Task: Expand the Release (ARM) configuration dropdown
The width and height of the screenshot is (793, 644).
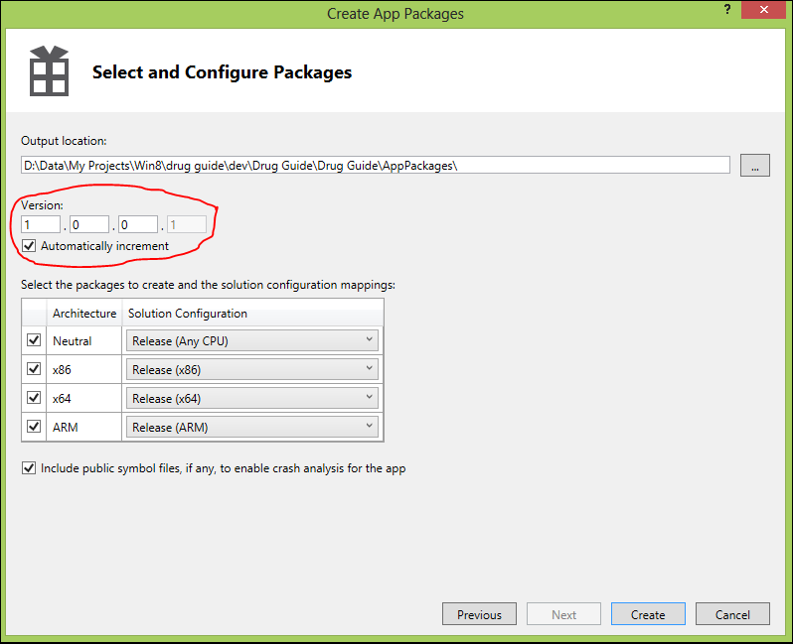Action: [252, 428]
